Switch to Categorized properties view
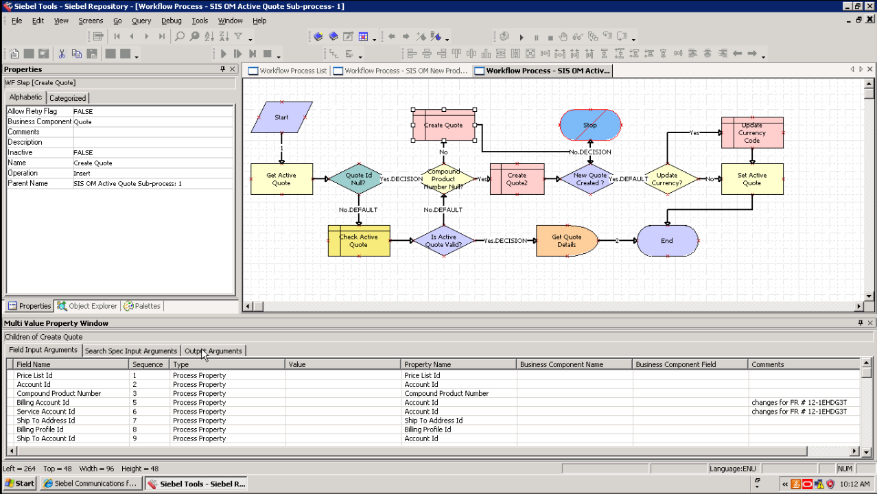This screenshot has height=494, width=877. click(67, 98)
